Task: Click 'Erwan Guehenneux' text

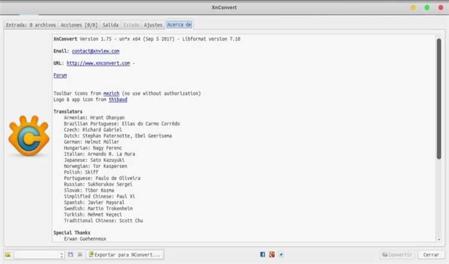Action: tap(85, 238)
